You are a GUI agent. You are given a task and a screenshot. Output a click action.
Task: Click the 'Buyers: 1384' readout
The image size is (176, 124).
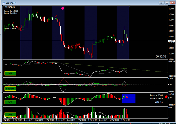point(156,95)
